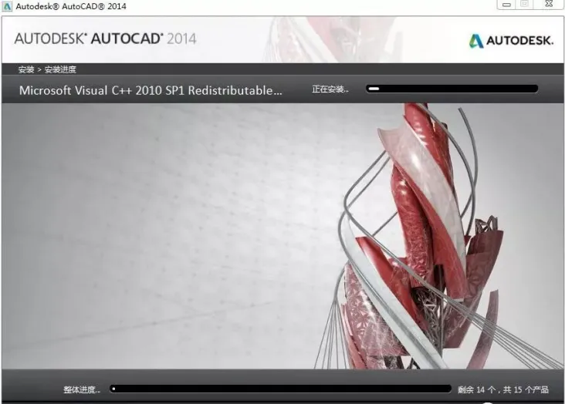Click the Autodesk AutoCAD 2014 title bar text
Screen dimensions: 565x404
[71, 6]
